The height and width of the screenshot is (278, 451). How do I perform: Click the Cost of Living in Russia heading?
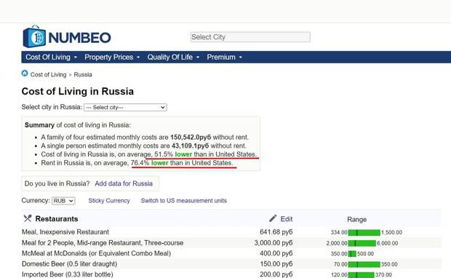click(78, 91)
